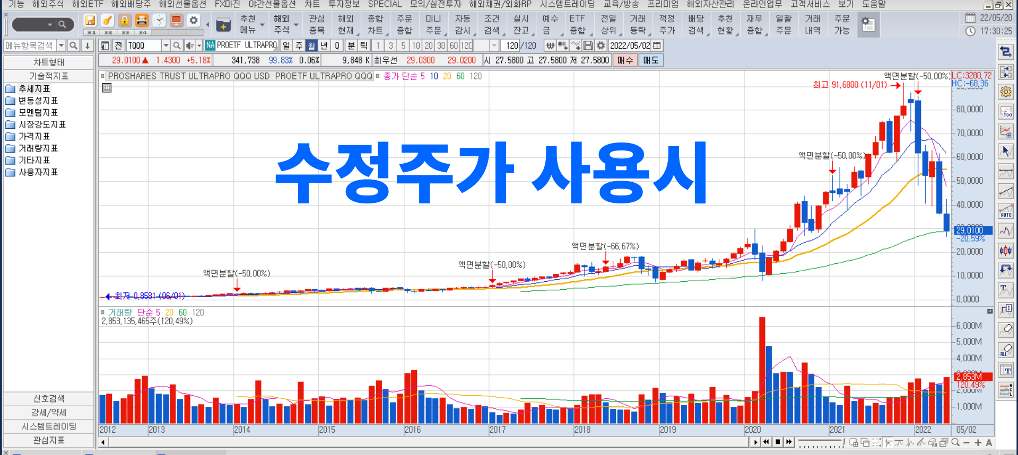The image size is (1018, 455).
Task: Click the printer icon
Action: click(142, 21)
